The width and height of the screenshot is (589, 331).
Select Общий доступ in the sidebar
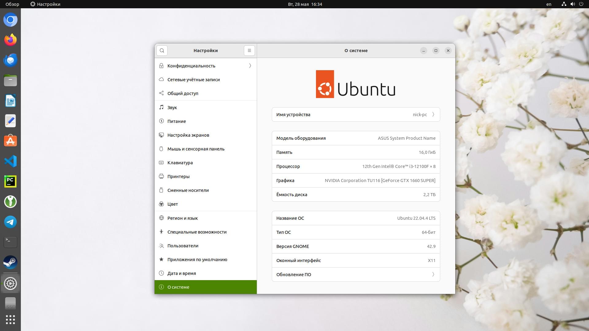click(206, 93)
